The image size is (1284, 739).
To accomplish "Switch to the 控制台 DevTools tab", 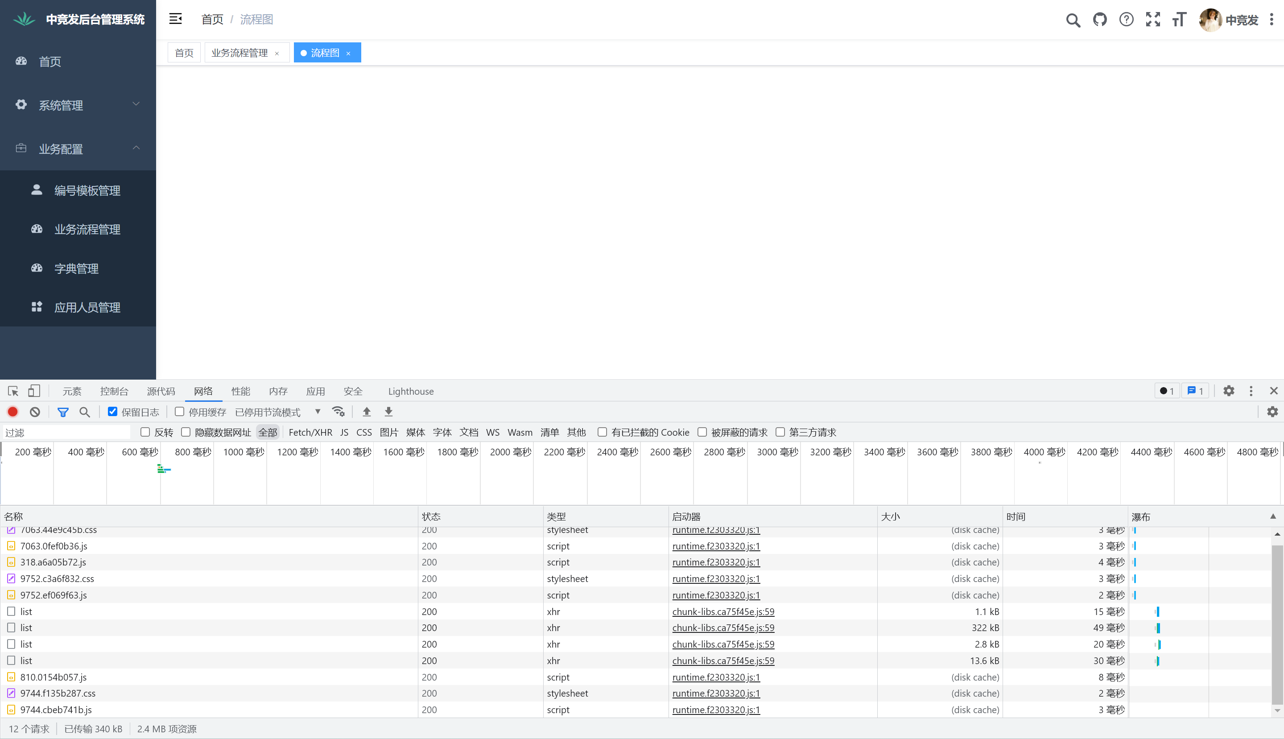I will click(x=114, y=391).
